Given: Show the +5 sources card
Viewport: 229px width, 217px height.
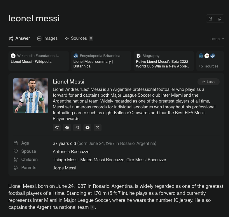Looking at the screenshot, I should tap(210, 61).
